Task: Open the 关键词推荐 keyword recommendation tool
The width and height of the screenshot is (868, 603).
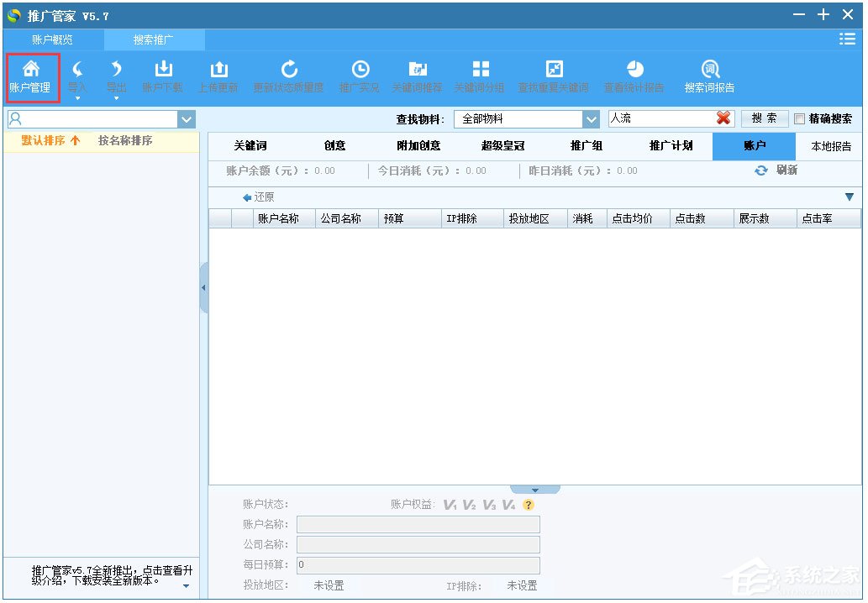Action: [x=417, y=76]
